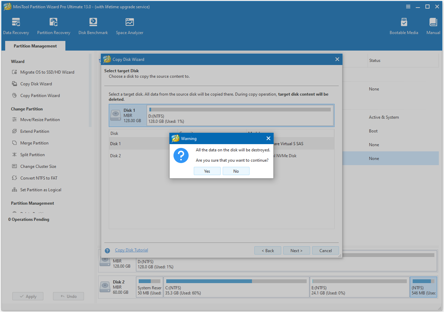This screenshot has width=444, height=312.
Task: Select Convert NTFS to FAT
Action: click(x=39, y=178)
